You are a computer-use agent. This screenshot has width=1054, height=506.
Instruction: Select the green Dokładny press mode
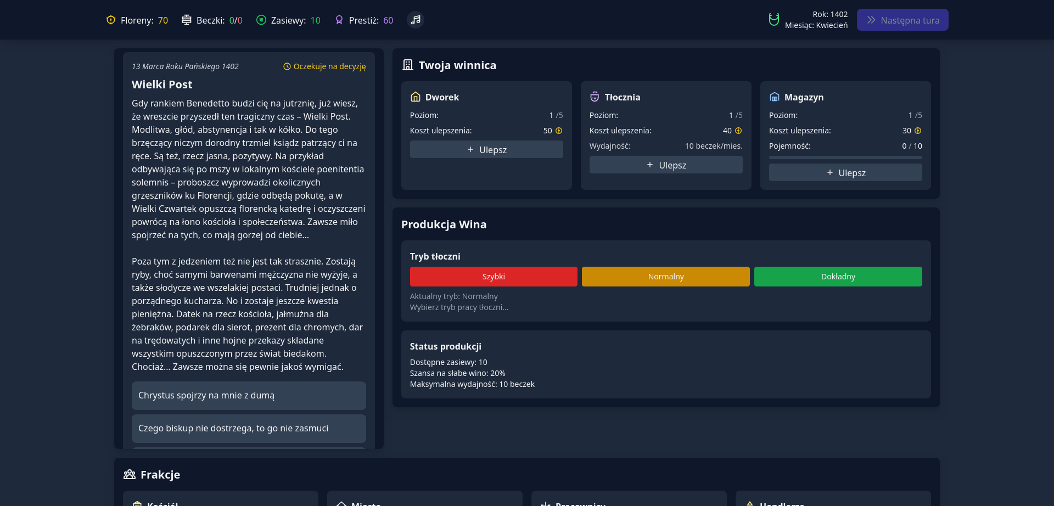[838, 277]
